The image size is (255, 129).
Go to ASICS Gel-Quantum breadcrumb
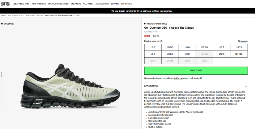34,16
